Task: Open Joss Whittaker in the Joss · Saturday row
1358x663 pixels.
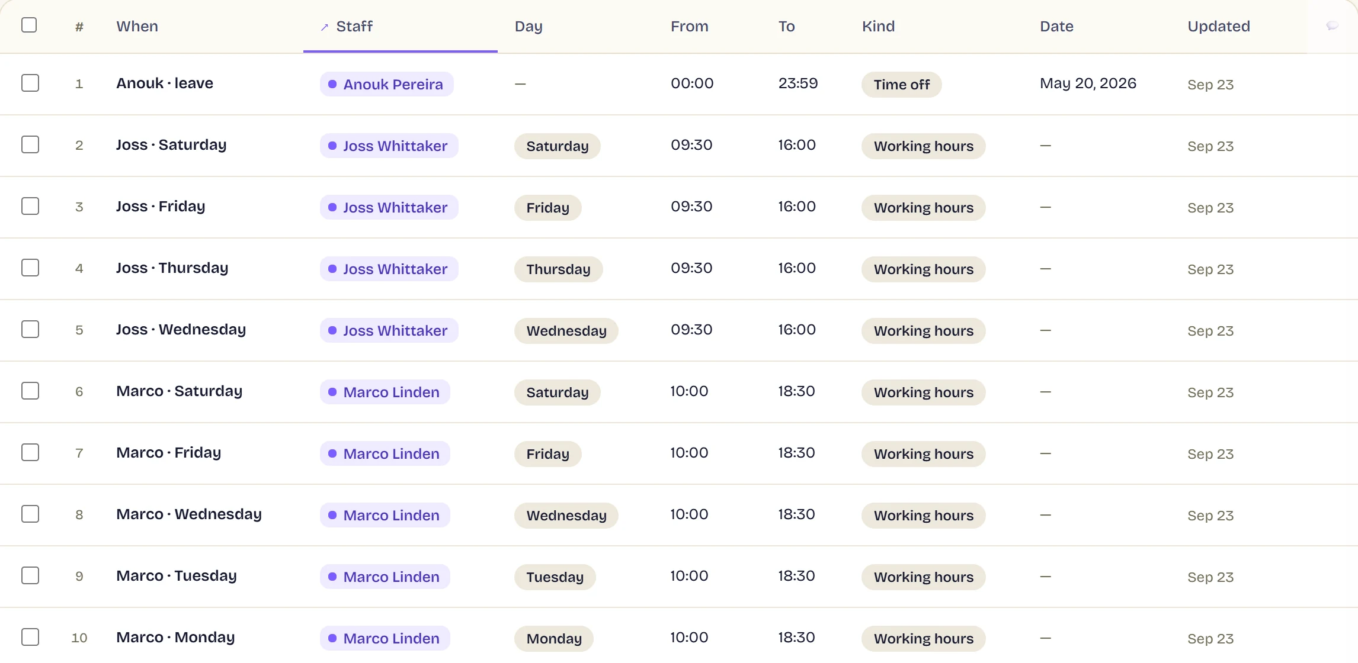Action: pos(389,146)
